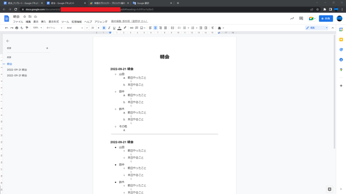This screenshot has width=346, height=194.
Task: Switch to the Google 翻訳 browser tab
Action: point(152,3)
